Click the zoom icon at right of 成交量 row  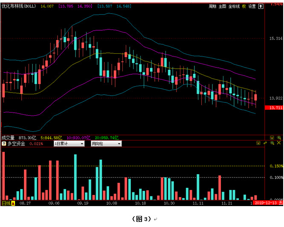278,138
